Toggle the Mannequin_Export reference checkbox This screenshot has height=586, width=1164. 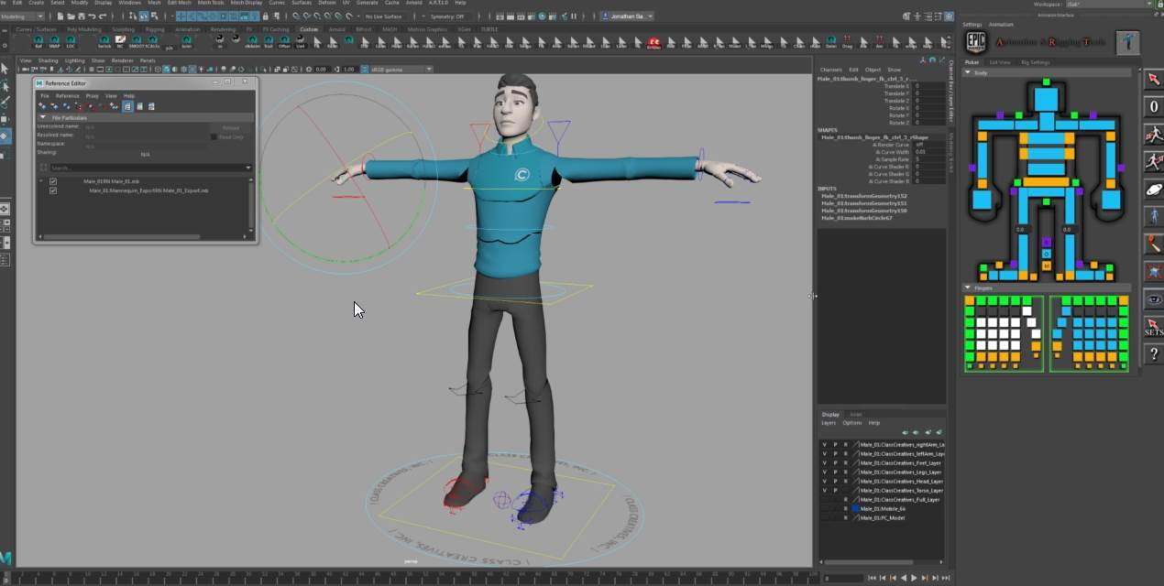53,190
